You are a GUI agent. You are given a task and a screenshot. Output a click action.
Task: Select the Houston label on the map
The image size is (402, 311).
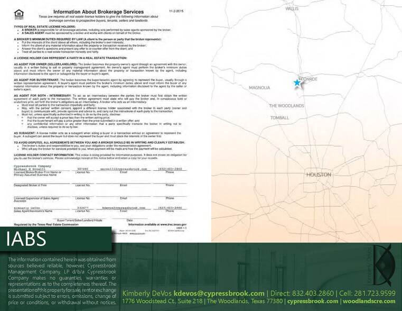tap(318, 175)
